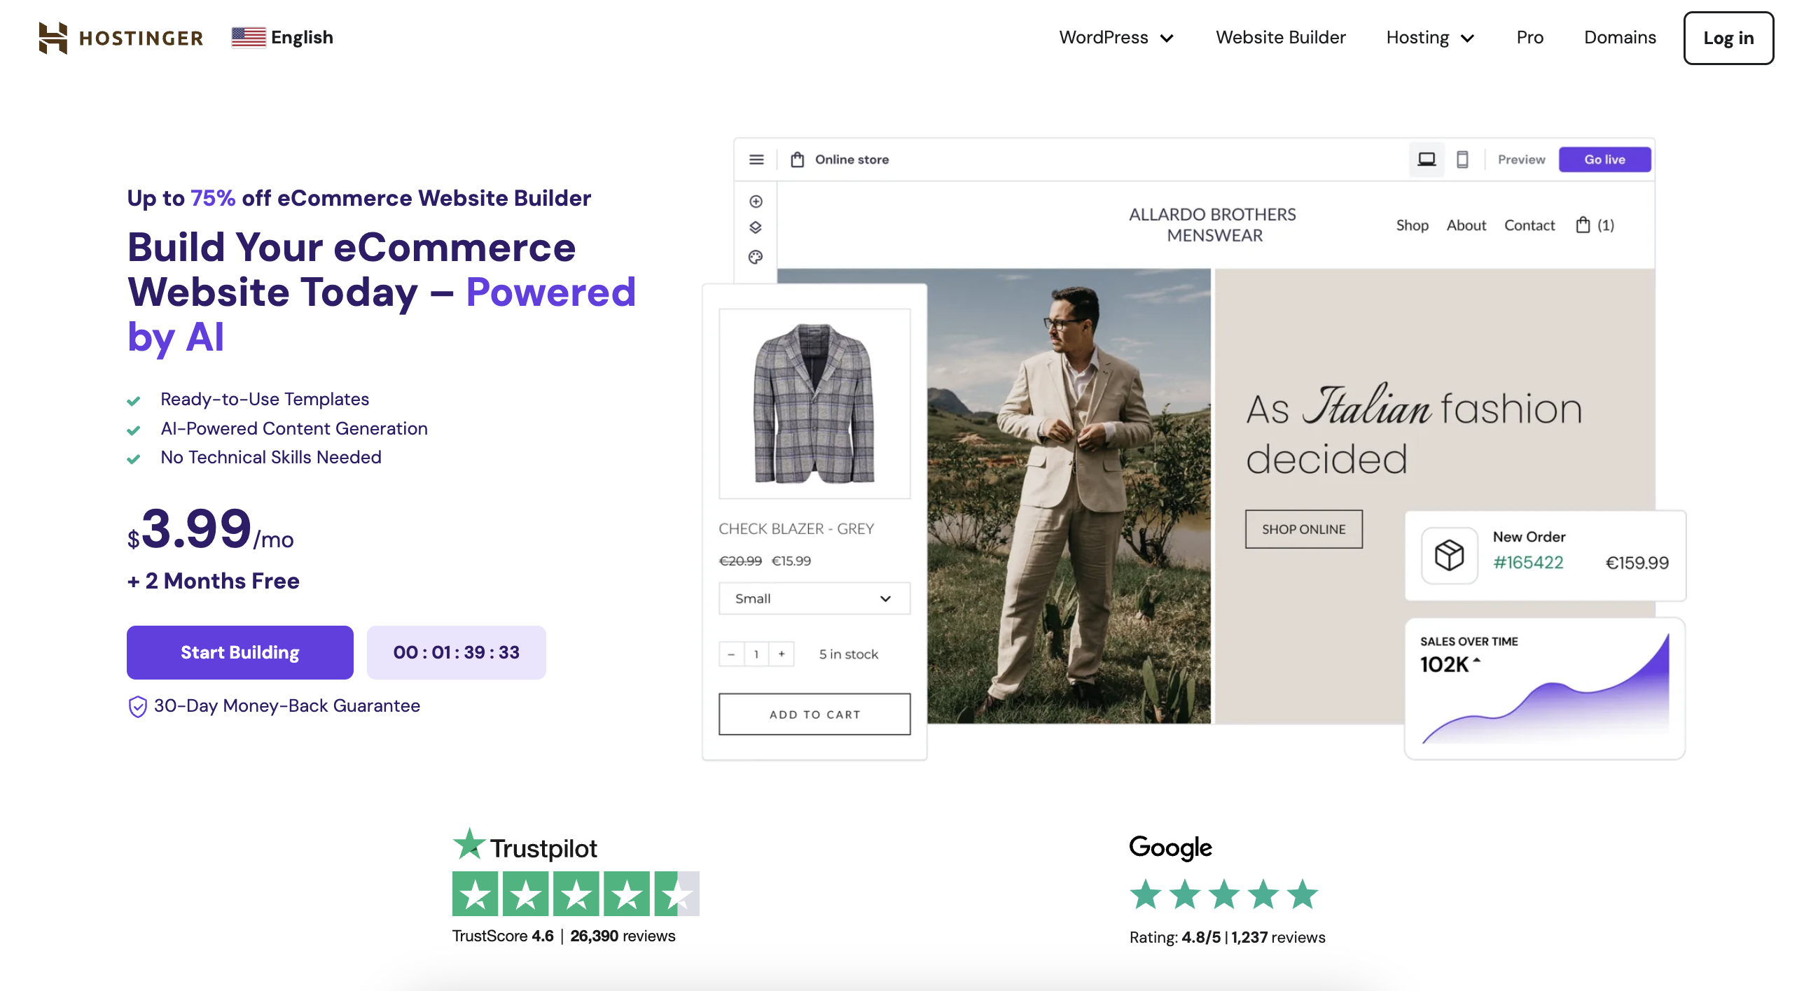This screenshot has height=991, width=1811.
Task: Click the ADD TO CART button
Action: pyautogui.click(x=814, y=714)
